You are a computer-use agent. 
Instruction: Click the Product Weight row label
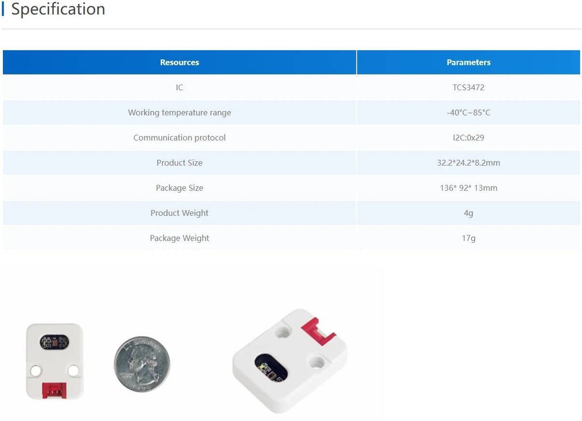coord(180,213)
